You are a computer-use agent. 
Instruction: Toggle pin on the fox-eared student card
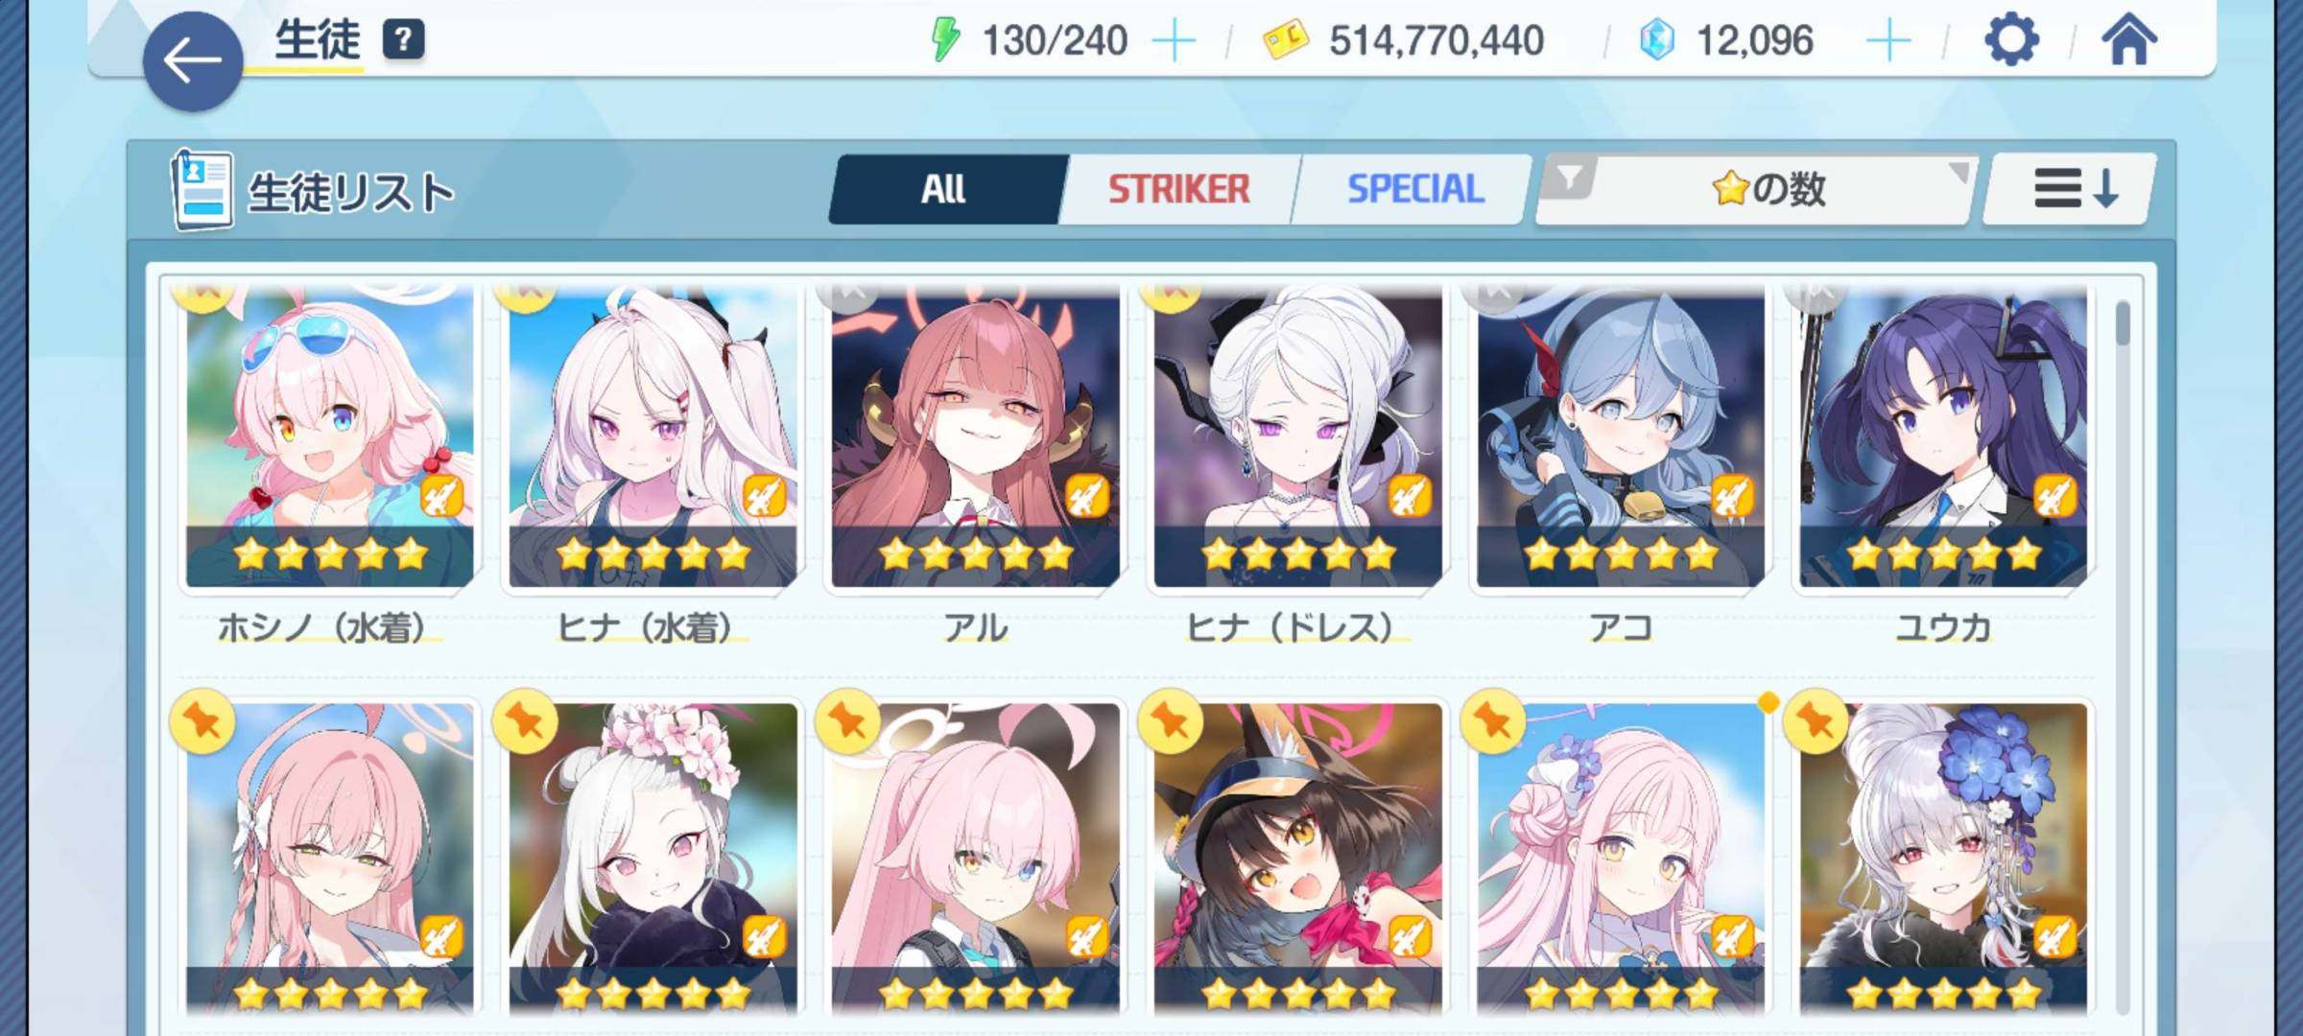point(1170,720)
